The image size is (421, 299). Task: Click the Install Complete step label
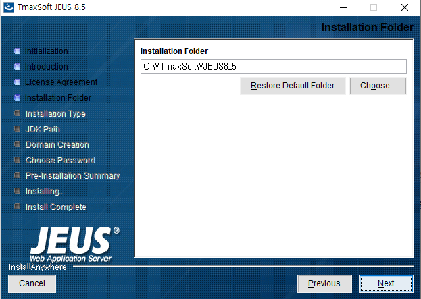[x=56, y=207]
